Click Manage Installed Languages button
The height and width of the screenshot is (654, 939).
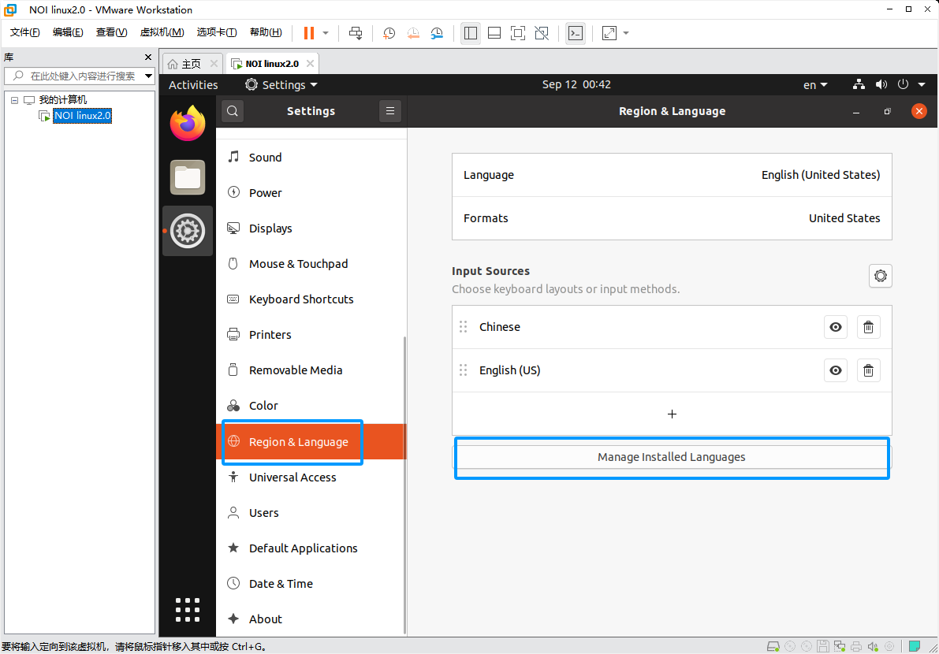pos(671,457)
